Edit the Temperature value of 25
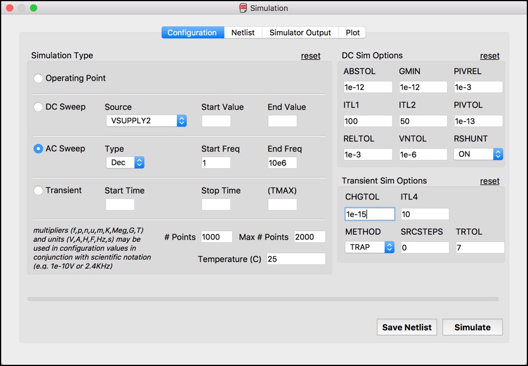The height and width of the screenshot is (366, 528). pyautogui.click(x=297, y=259)
